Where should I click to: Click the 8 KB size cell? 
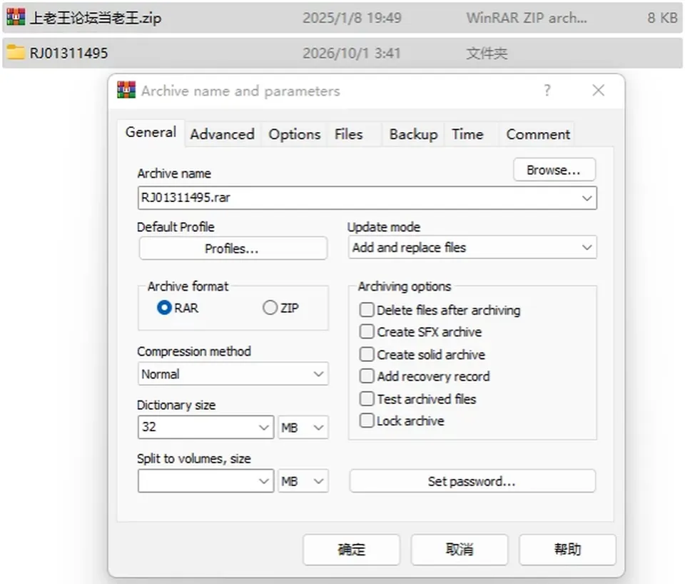click(662, 18)
